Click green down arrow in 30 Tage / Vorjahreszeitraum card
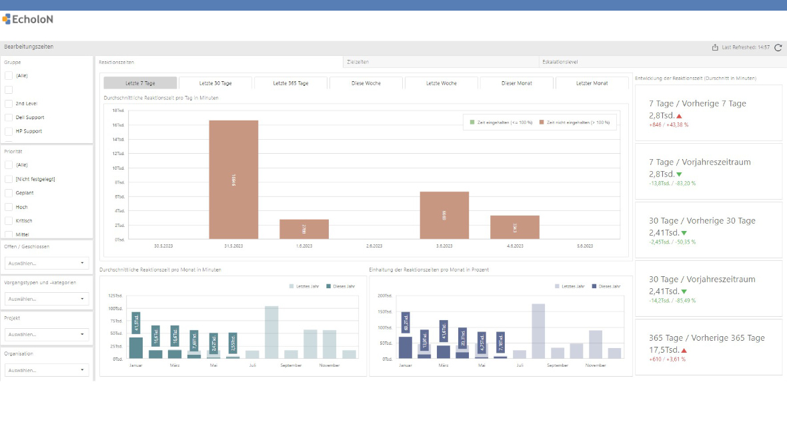This screenshot has height=422, width=787. [x=684, y=292]
